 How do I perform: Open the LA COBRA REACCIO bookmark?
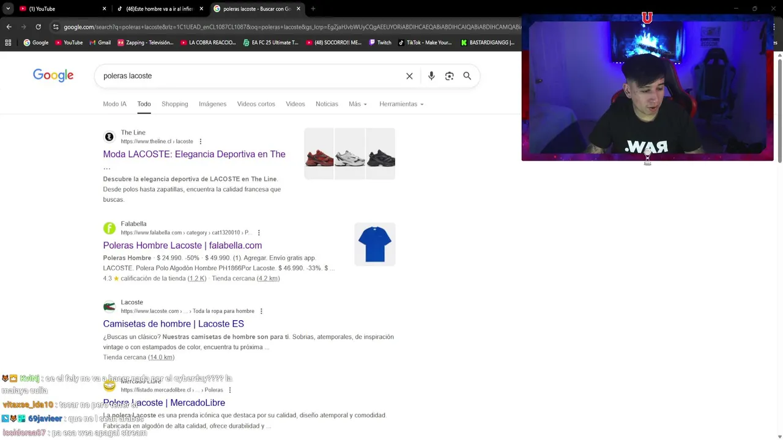point(208,43)
